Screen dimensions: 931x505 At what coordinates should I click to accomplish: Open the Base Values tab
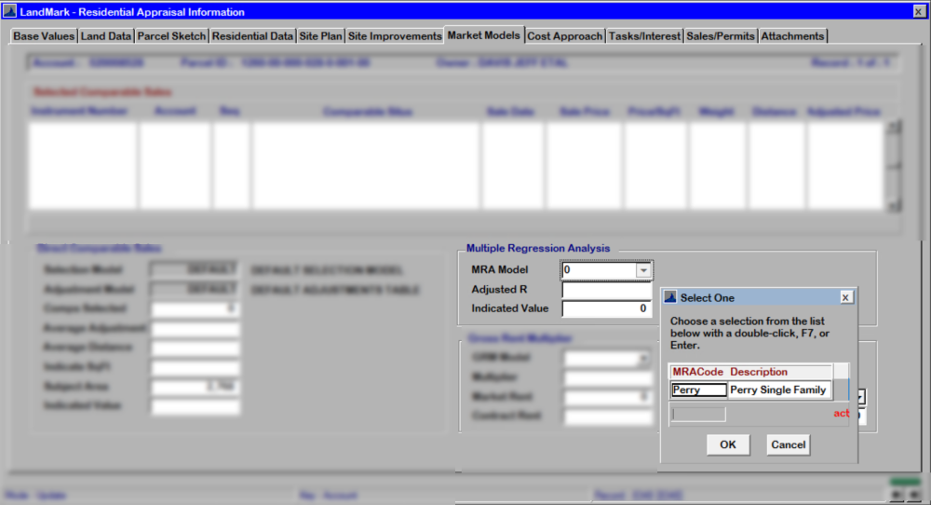44,36
